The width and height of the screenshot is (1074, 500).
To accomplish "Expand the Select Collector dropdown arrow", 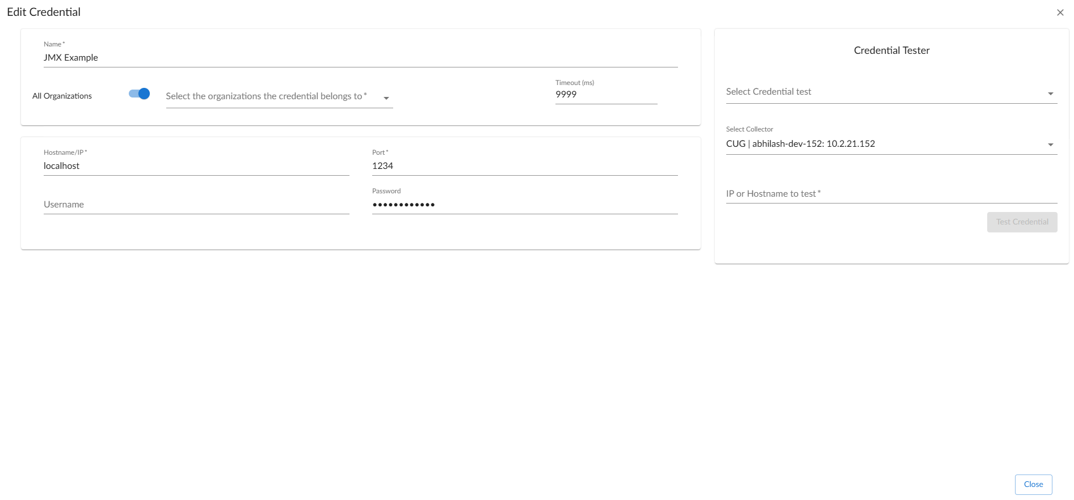I will (x=1050, y=145).
